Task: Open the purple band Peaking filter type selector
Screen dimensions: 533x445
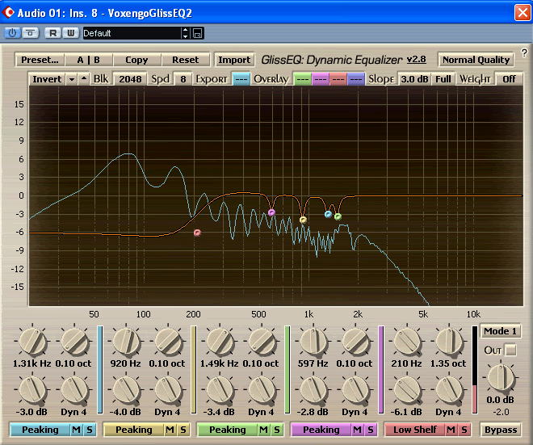Action: [321, 430]
